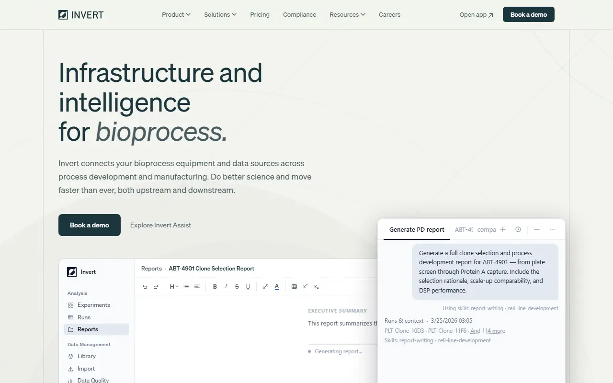The height and width of the screenshot is (383, 613).
Task: Click the Open app link in the header
Action: [476, 15]
